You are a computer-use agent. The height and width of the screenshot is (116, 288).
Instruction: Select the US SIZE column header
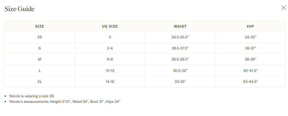point(110,26)
